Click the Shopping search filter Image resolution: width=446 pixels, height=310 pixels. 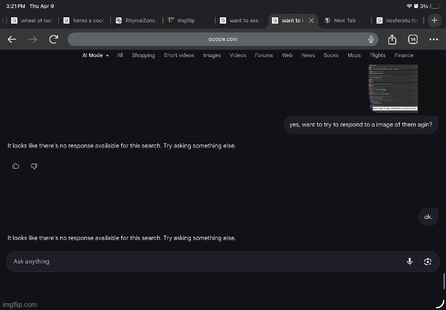(143, 55)
